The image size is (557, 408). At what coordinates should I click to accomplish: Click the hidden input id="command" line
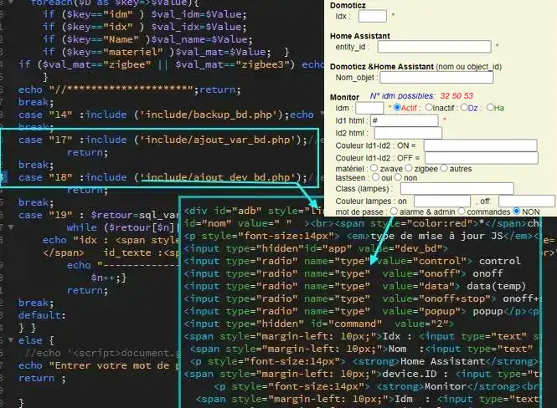pos(318,324)
